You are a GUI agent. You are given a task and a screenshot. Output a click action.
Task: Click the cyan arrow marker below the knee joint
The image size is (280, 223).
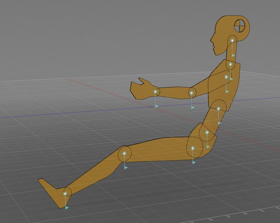point(126,167)
